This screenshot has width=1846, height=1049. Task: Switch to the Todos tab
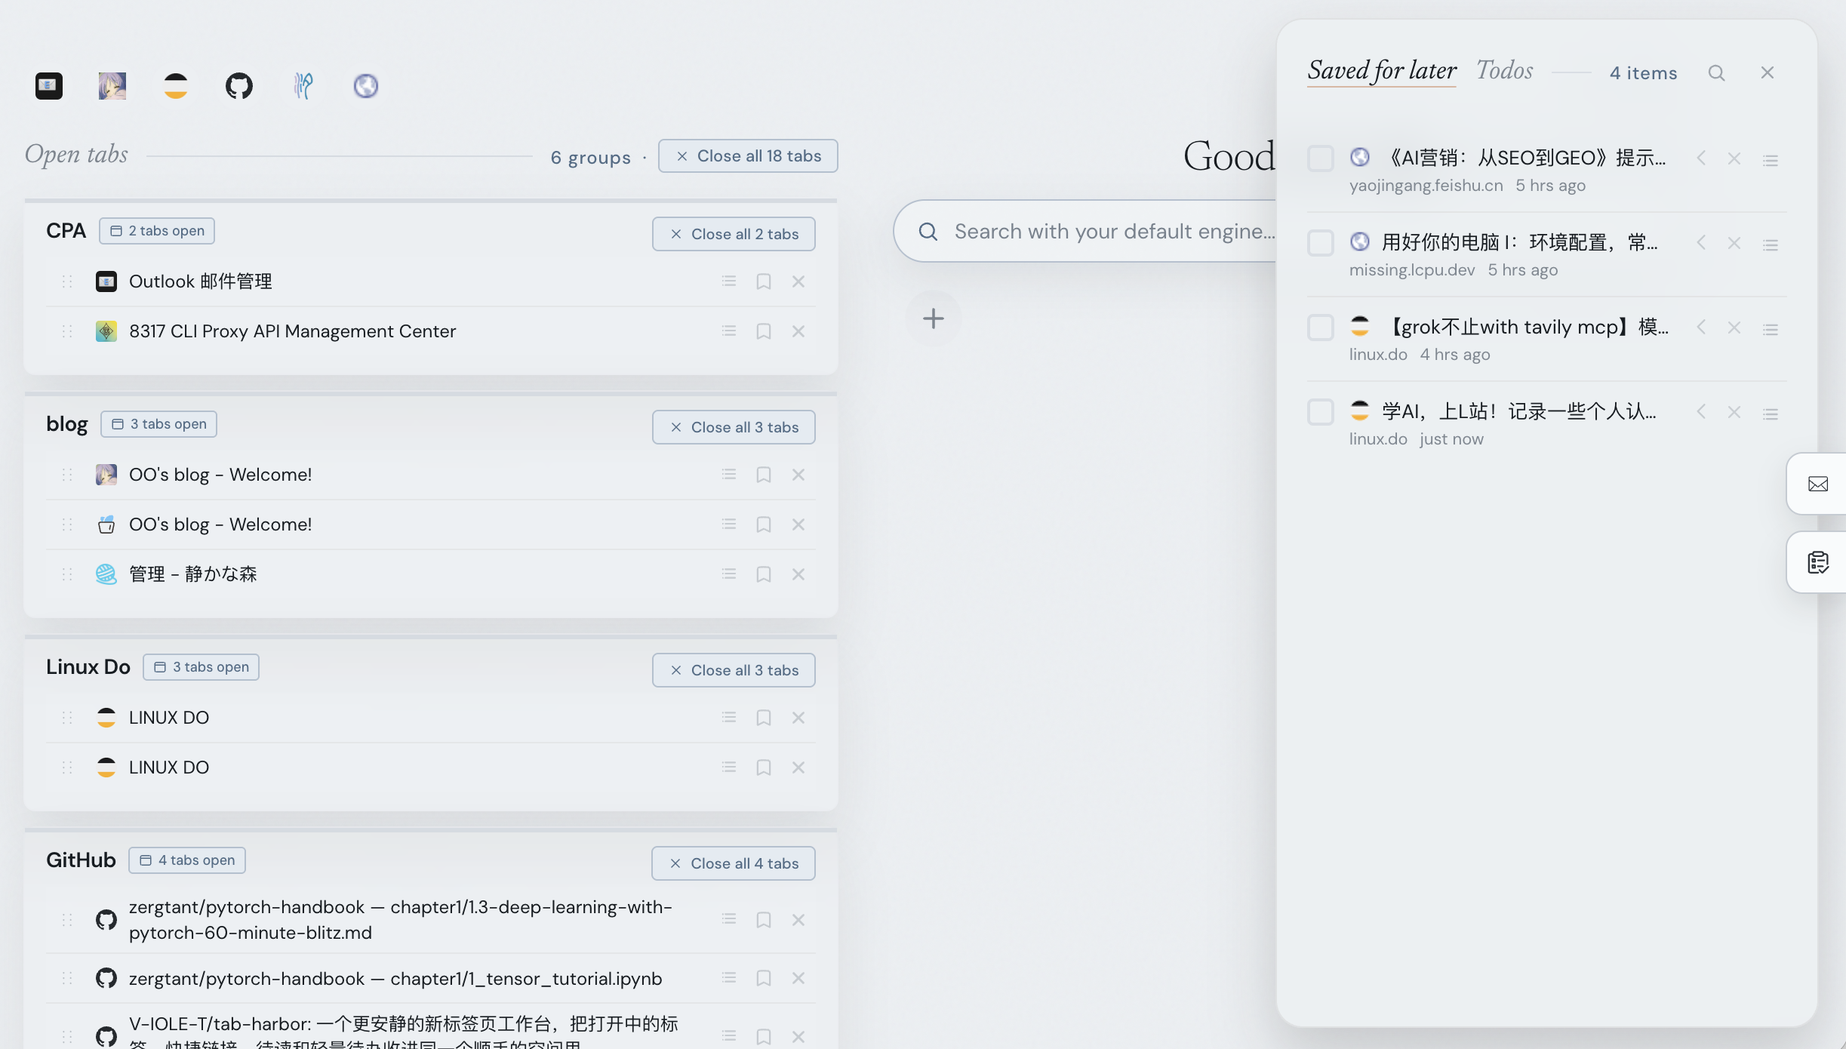pos(1504,71)
